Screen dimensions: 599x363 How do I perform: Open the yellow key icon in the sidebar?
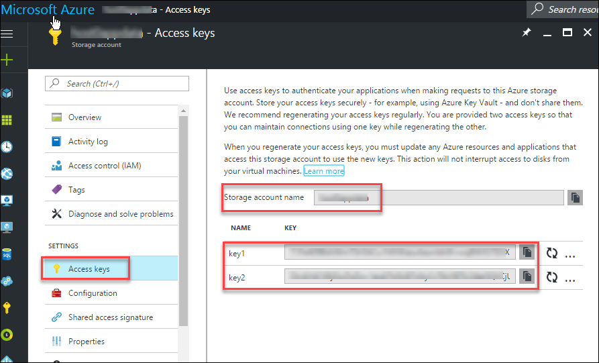7,307
